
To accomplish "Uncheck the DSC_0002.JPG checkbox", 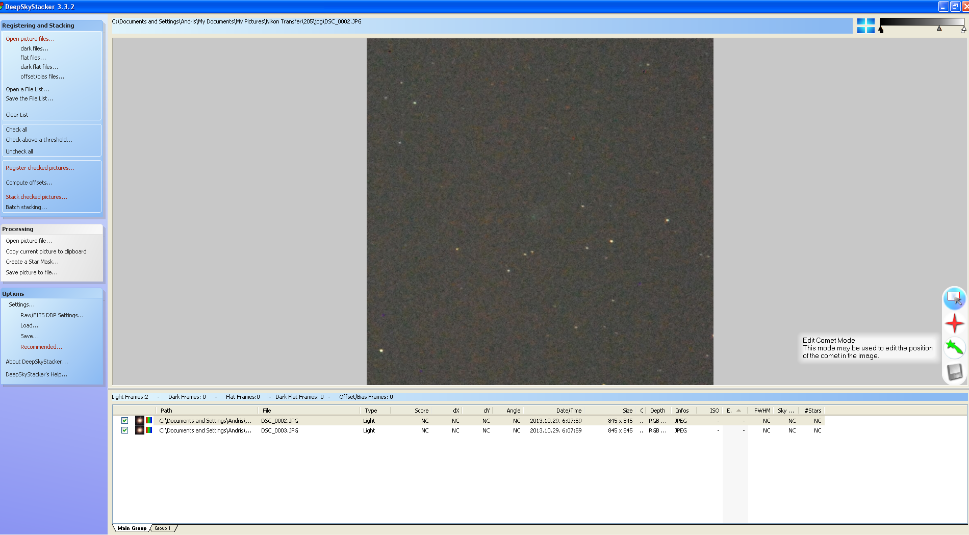I will [x=124, y=421].
